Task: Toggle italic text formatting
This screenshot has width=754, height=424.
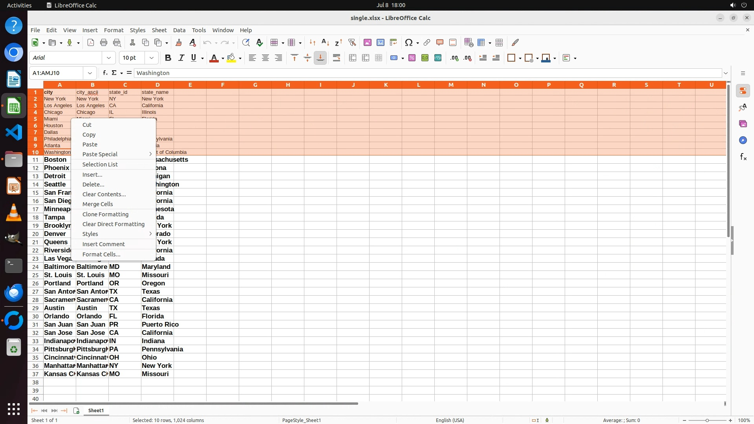Action: tap(181, 58)
